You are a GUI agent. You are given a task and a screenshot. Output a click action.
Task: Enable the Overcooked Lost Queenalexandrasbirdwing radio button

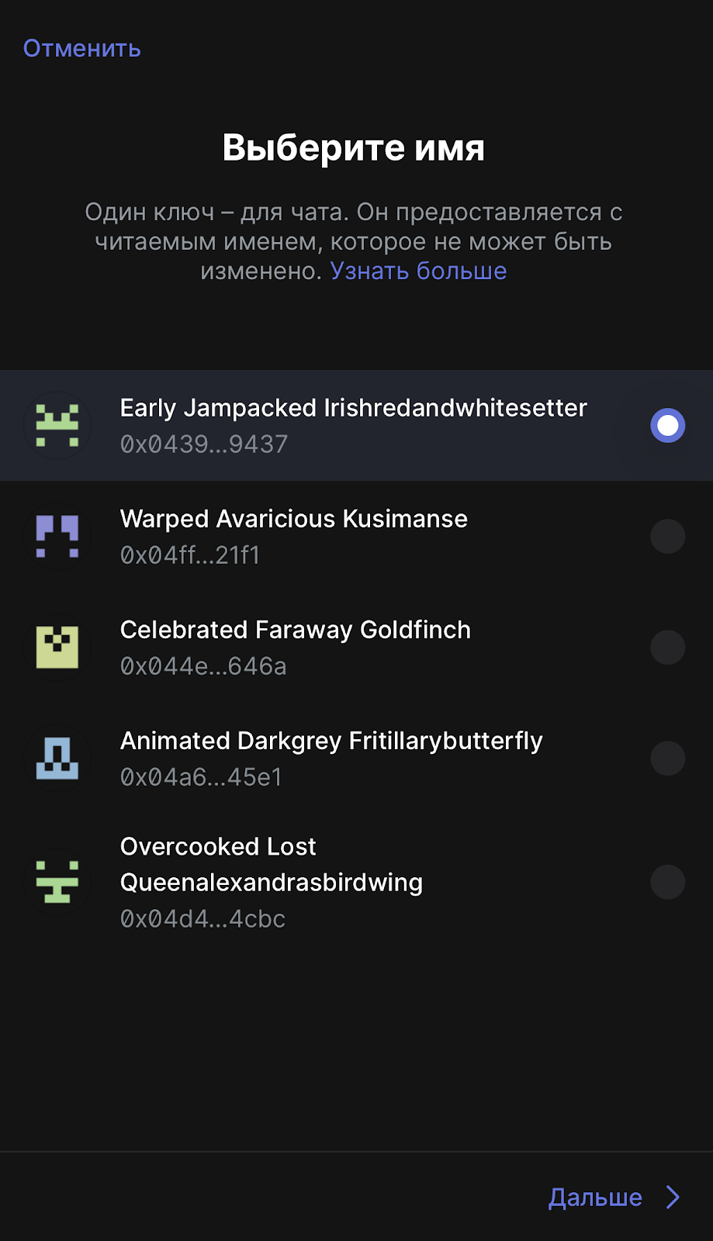(x=667, y=882)
